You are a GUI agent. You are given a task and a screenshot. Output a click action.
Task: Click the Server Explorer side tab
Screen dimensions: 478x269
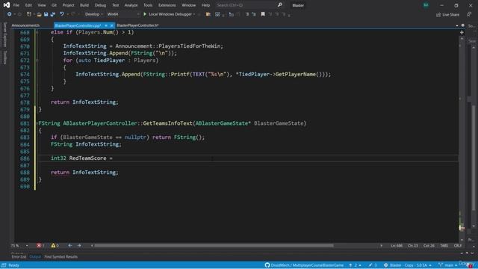[x=4, y=34]
